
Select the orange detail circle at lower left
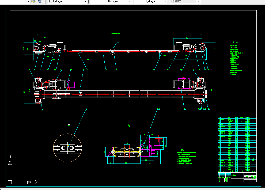(68, 148)
